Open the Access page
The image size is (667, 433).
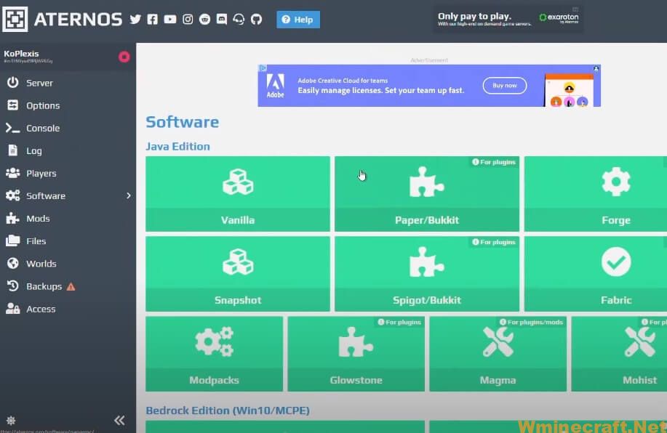[x=68, y=309]
